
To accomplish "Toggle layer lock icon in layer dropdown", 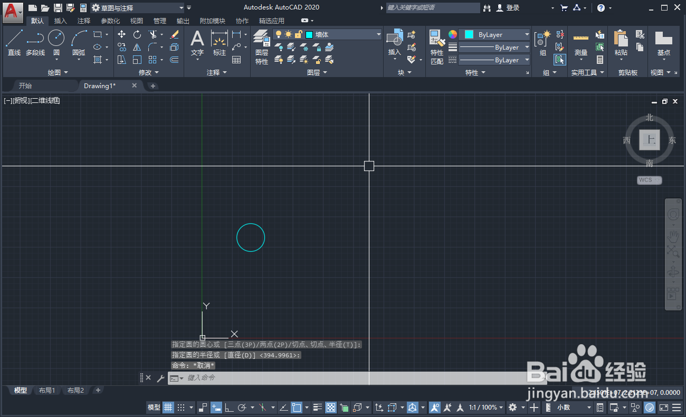I will coord(298,34).
